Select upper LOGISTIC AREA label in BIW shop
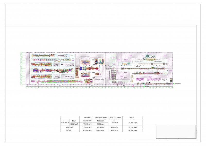 (85, 56)
